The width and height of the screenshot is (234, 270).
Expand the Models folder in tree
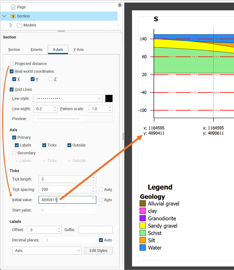pos(11,25)
